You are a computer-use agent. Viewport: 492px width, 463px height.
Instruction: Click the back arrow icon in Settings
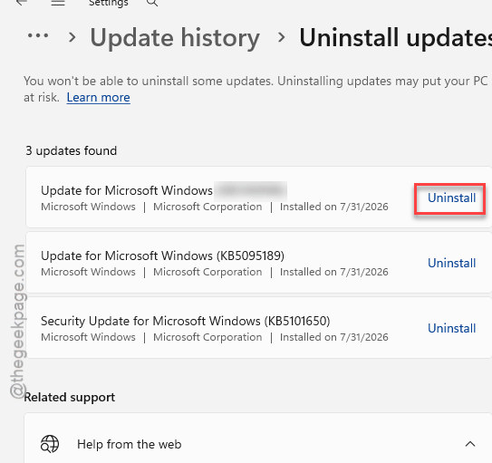pos(22,3)
